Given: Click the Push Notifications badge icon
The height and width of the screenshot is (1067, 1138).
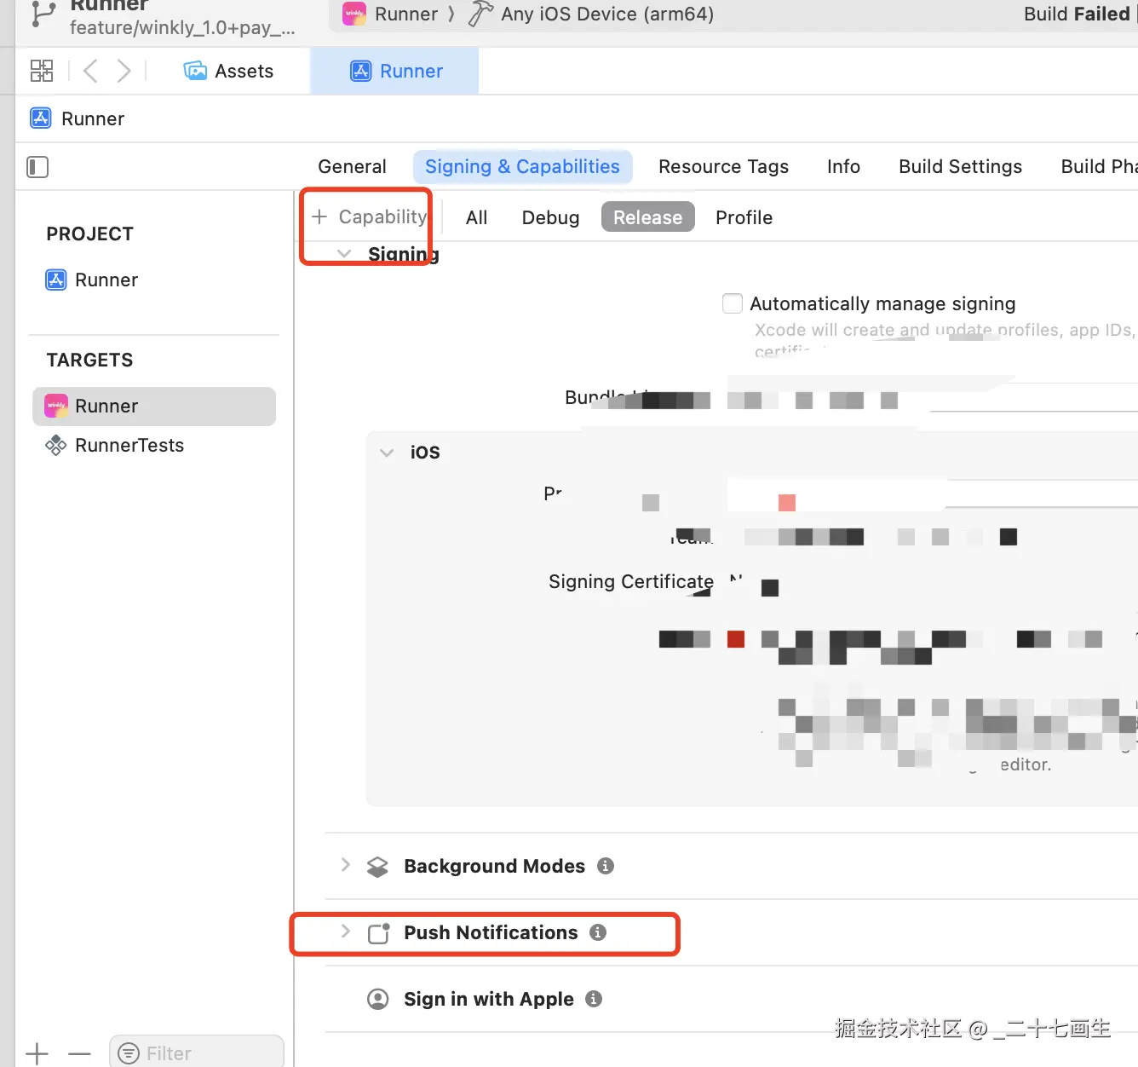Looking at the screenshot, I should coord(378,933).
